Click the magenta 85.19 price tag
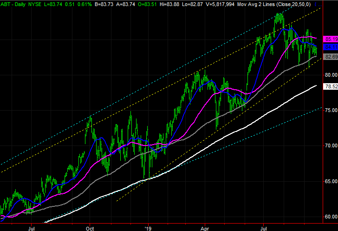The image size is (338, 231). pos(331,39)
